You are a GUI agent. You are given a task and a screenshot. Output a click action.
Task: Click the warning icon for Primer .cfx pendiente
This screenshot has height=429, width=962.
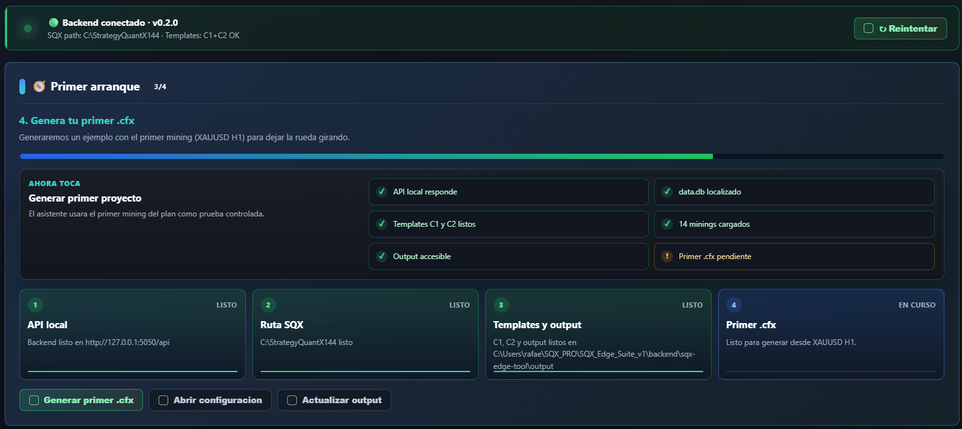tap(667, 256)
